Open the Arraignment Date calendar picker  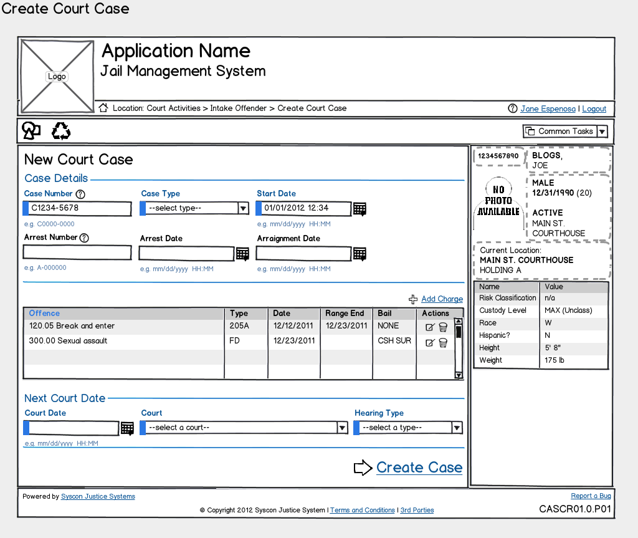tap(359, 254)
